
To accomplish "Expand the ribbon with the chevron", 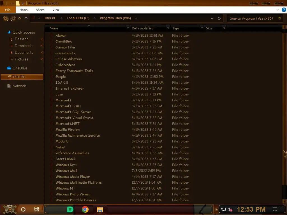I will 278,10.
